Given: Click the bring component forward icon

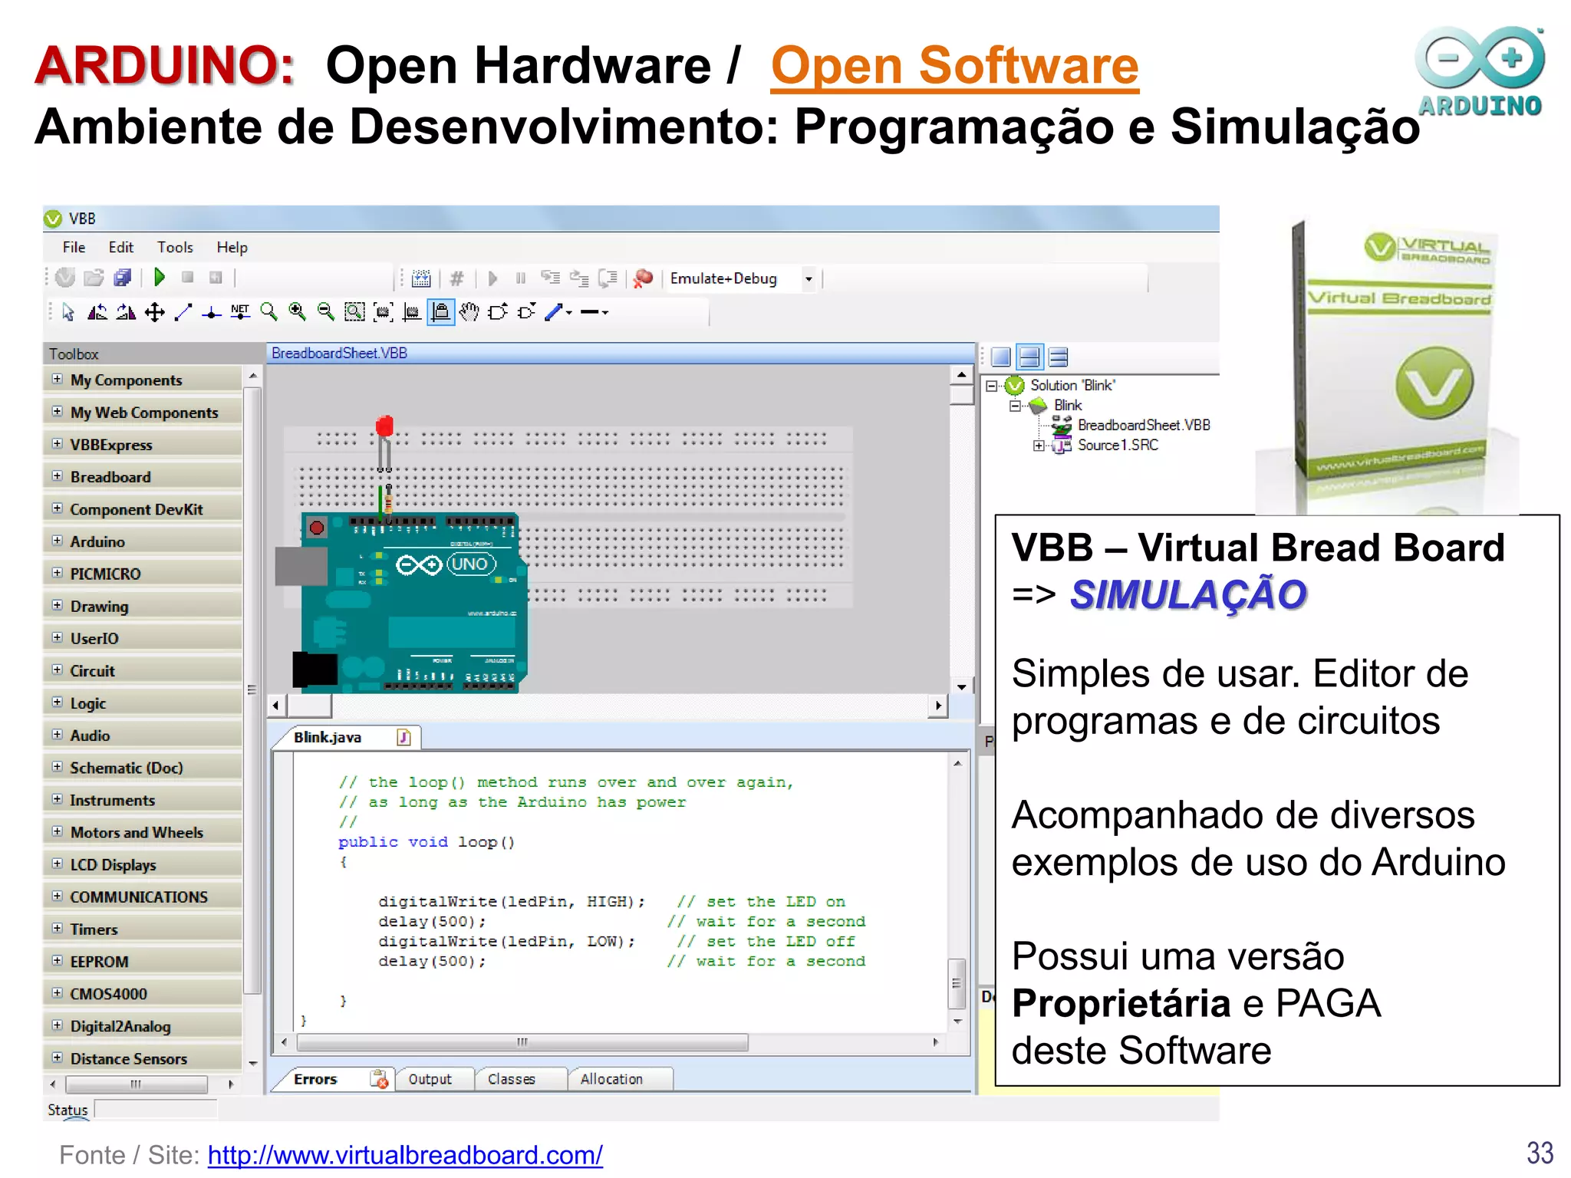Looking at the screenshot, I should click(x=498, y=312).
